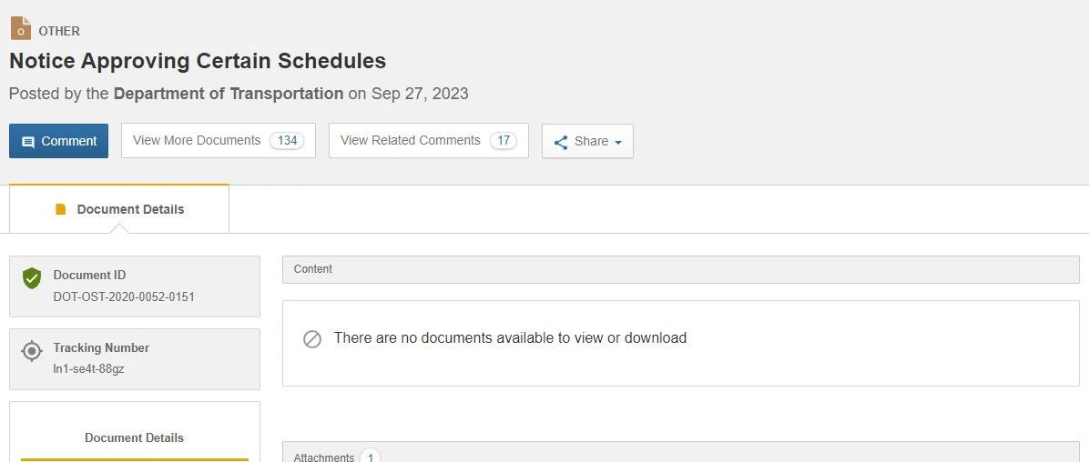
Task: Switch to the Document Details tab
Action: [x=119, y=209]
